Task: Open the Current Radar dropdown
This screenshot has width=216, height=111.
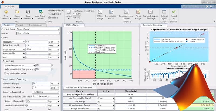Action: coord(38,29)
